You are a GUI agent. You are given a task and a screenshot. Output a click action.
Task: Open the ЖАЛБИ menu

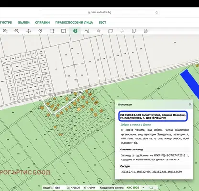click(x=23, y=22)
